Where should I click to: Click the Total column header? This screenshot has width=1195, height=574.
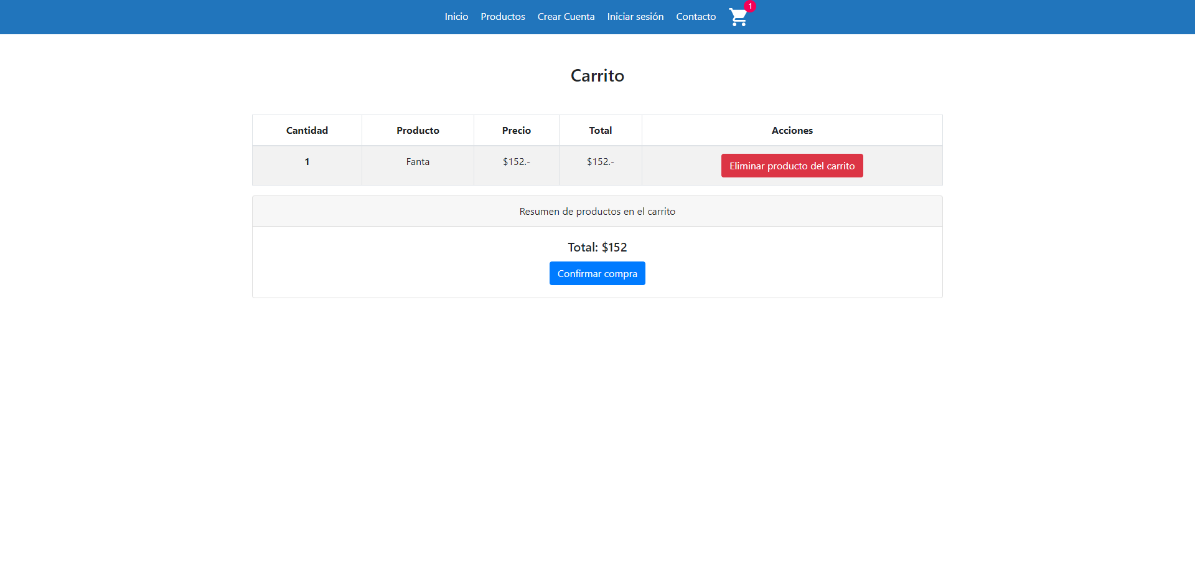tap(600, 130)
